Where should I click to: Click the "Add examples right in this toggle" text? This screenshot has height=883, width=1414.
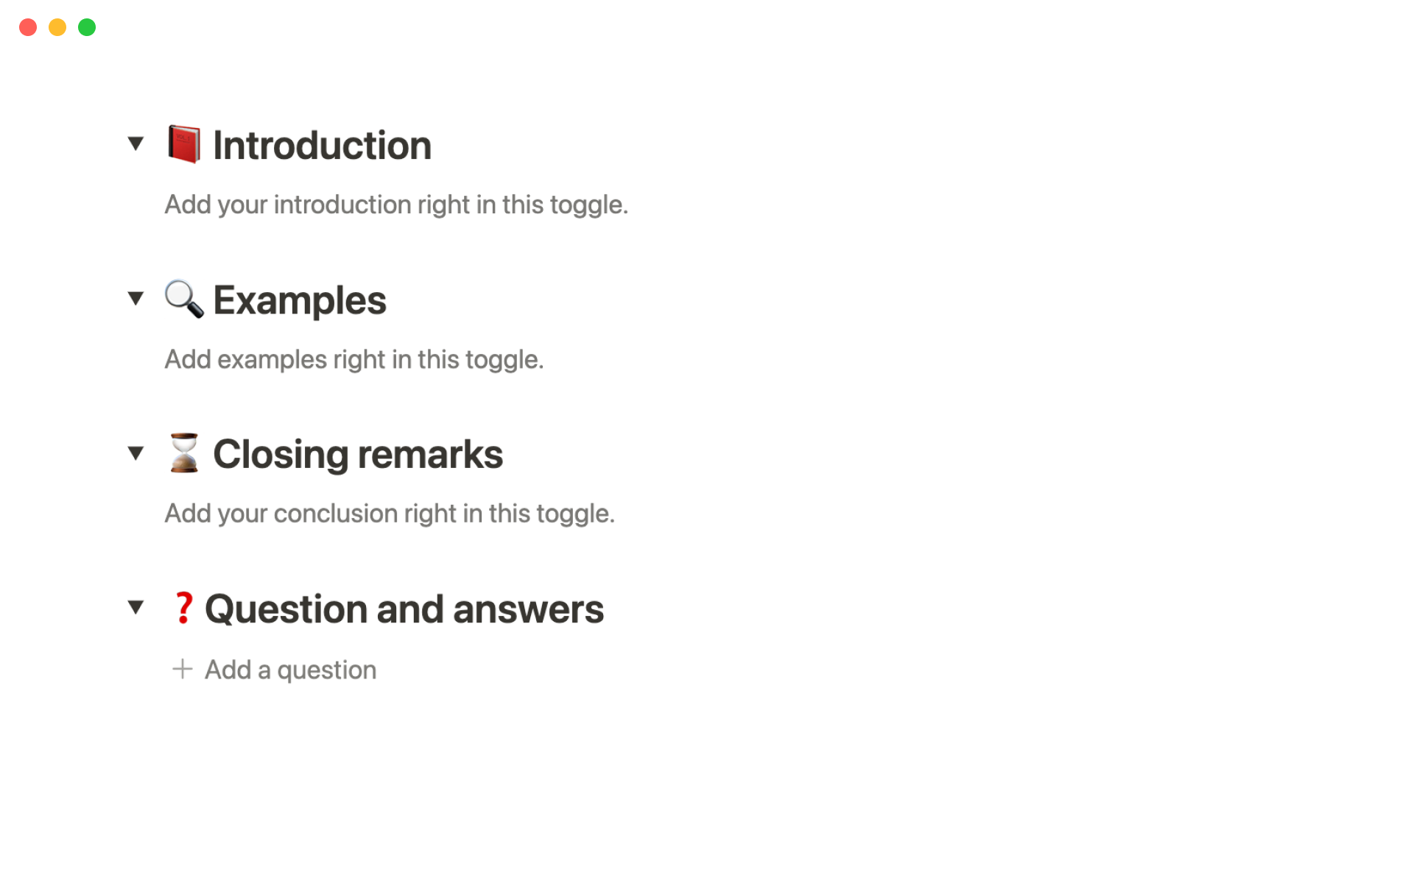tap(353, 360)
